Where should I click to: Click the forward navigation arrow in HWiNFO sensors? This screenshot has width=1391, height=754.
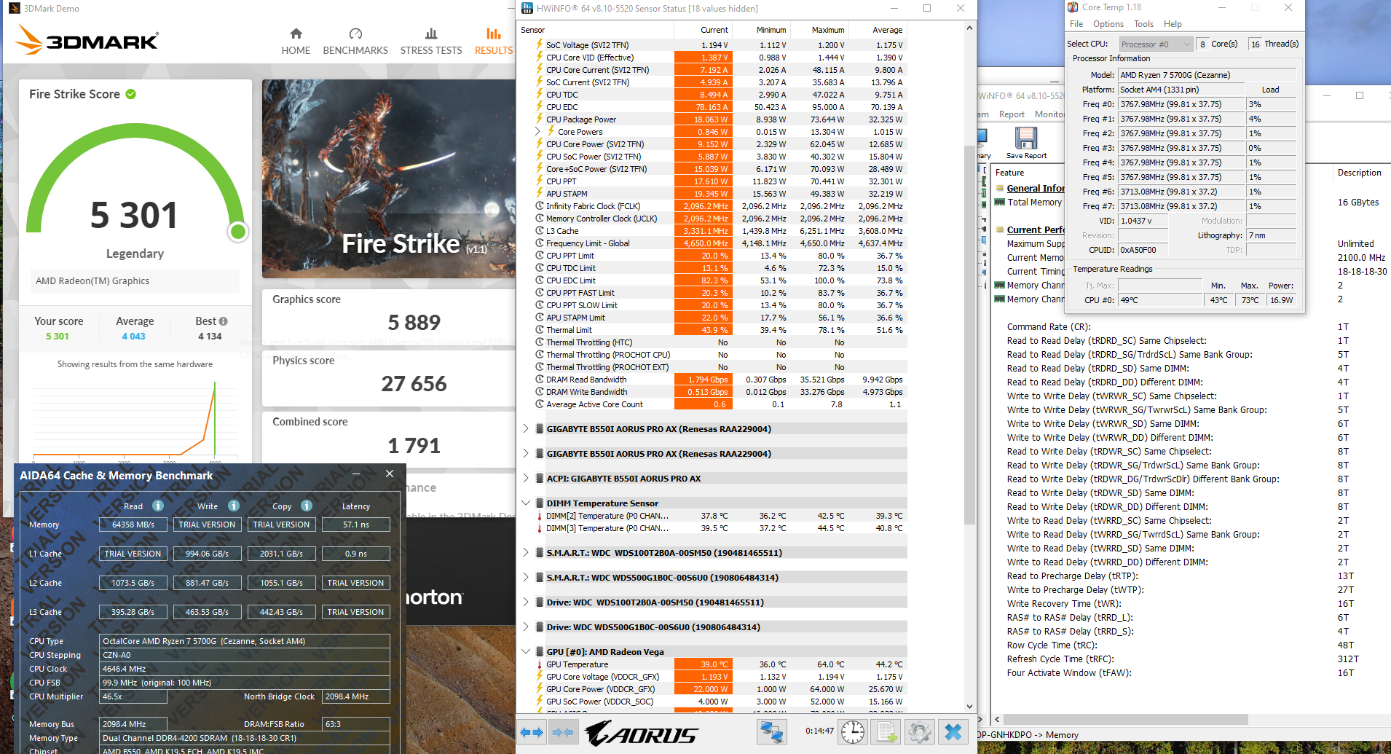pos(539,732)
